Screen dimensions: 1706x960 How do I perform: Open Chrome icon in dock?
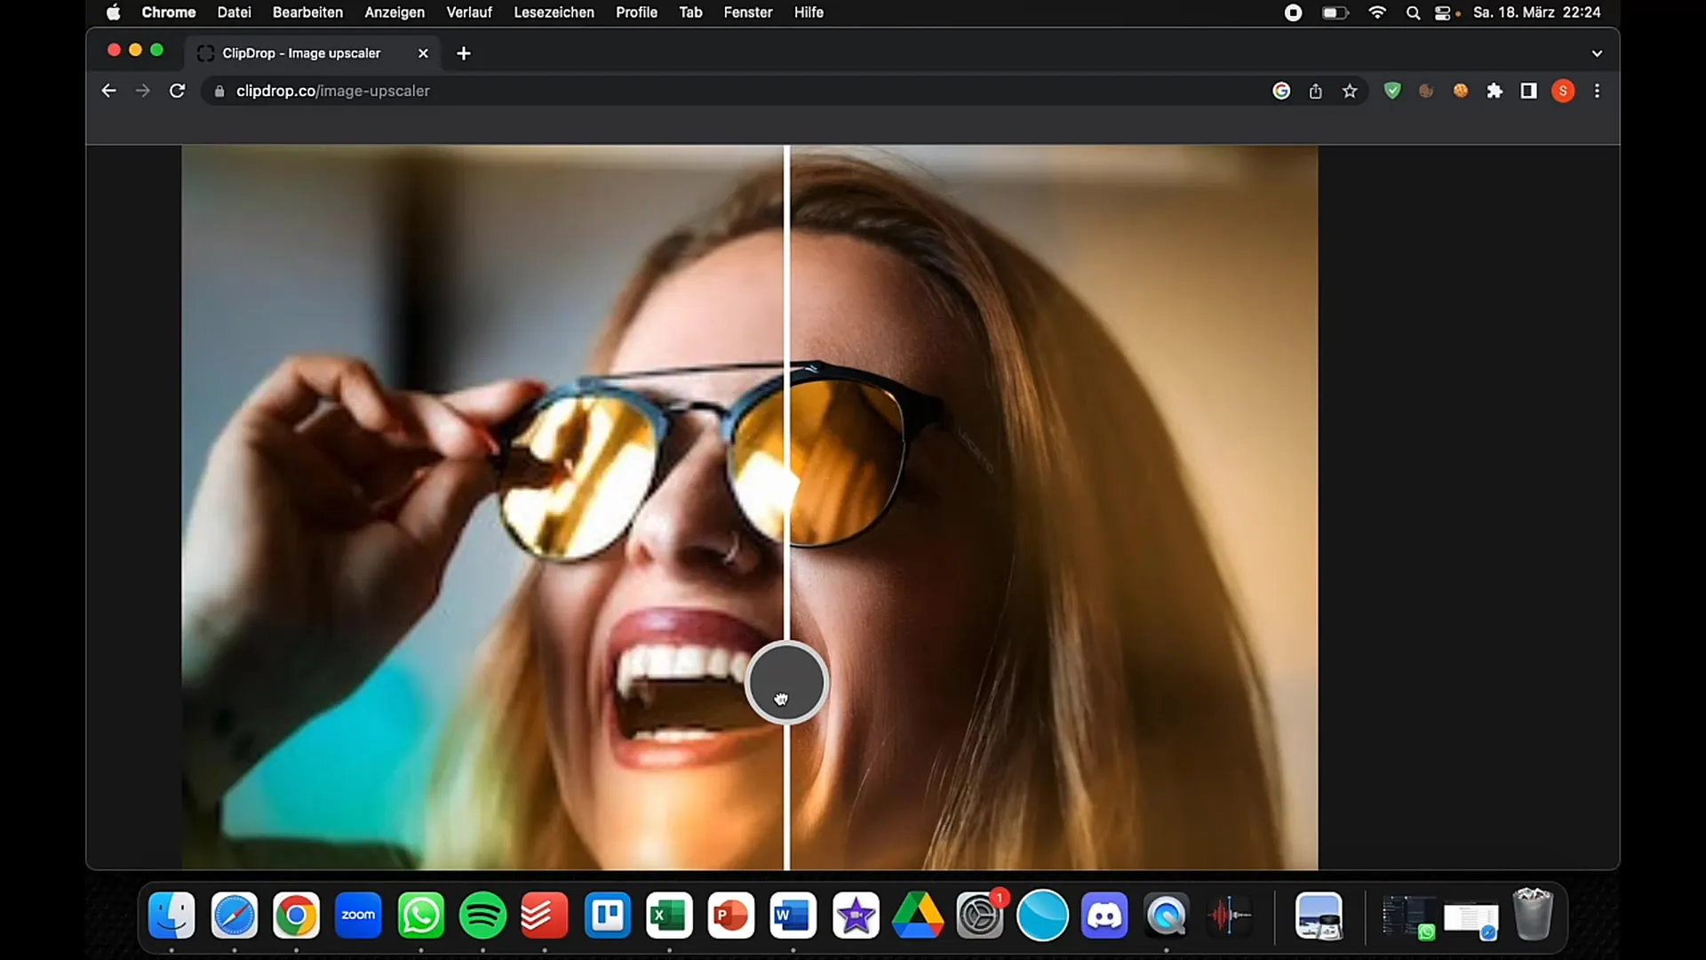(x=296, y=916)
